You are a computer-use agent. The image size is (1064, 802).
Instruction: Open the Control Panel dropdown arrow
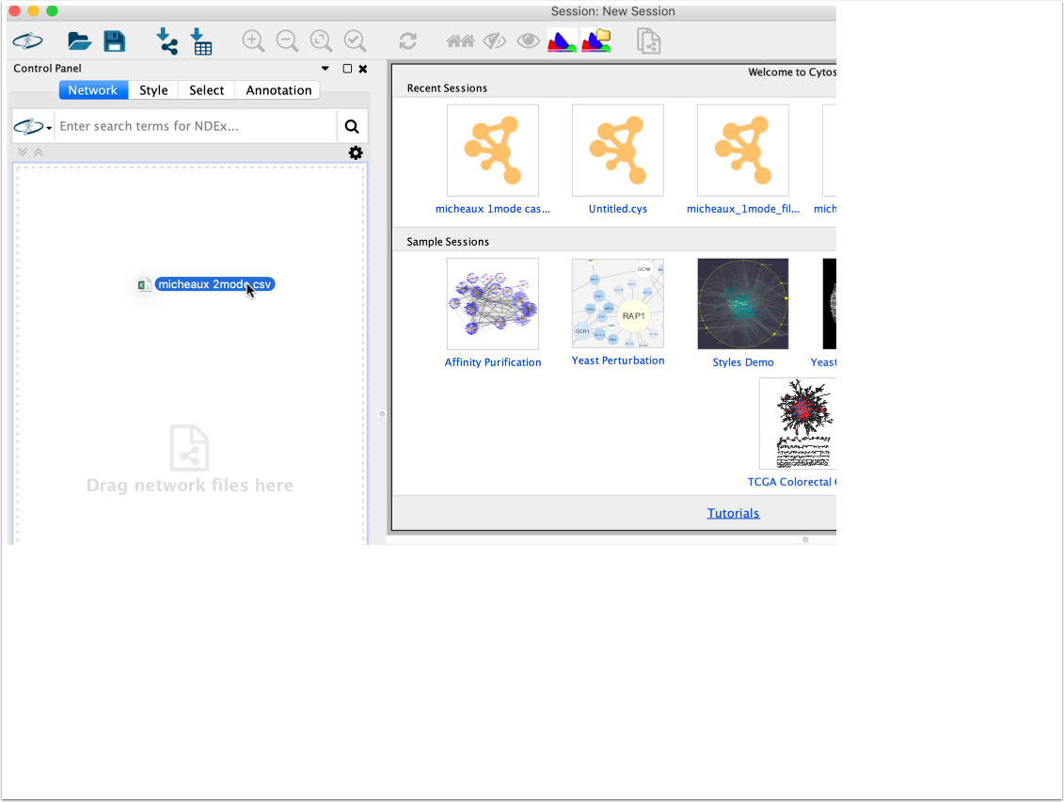[326, 69]
